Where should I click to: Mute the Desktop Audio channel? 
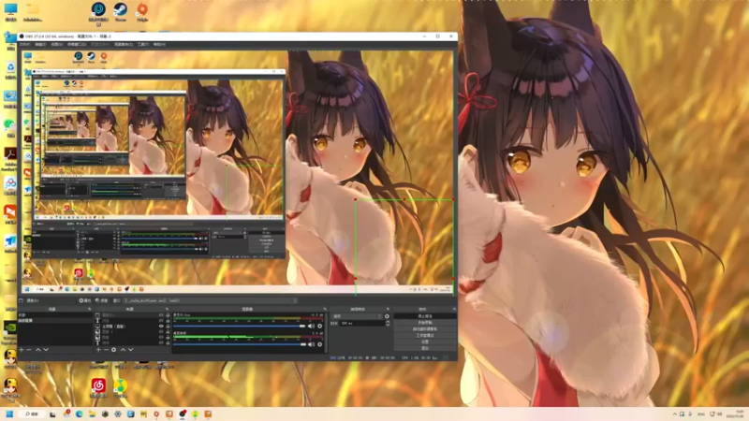[x=311, y=344]
